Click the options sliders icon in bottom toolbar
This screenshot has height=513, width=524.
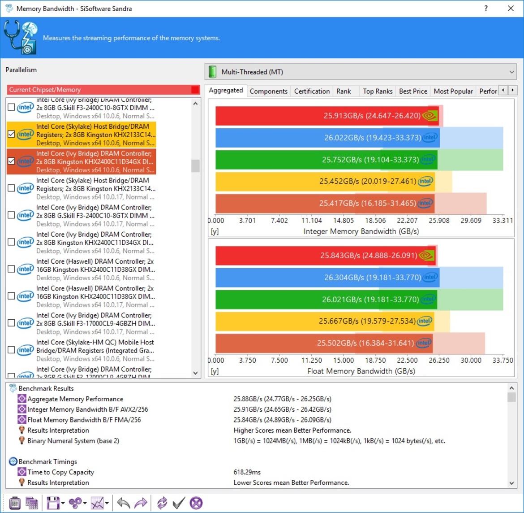point(15,503)
